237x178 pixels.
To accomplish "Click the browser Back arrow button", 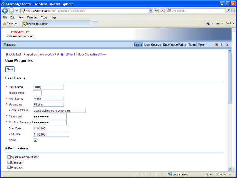I will coord(5,11).
